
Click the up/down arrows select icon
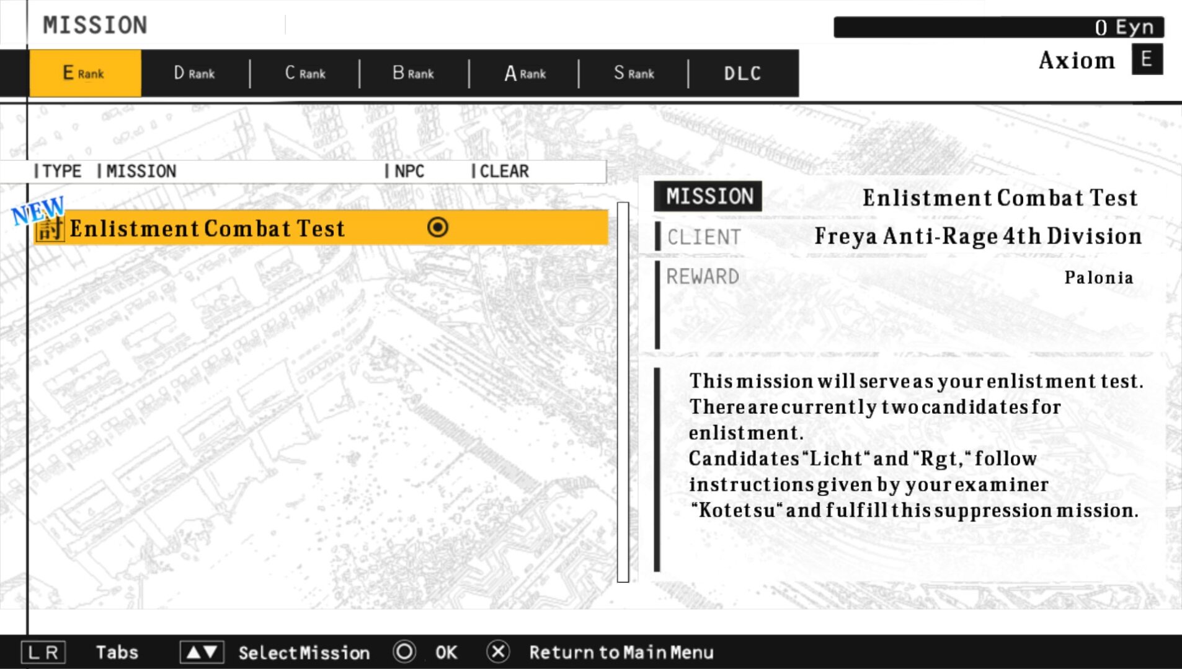(x=202, y=652)
